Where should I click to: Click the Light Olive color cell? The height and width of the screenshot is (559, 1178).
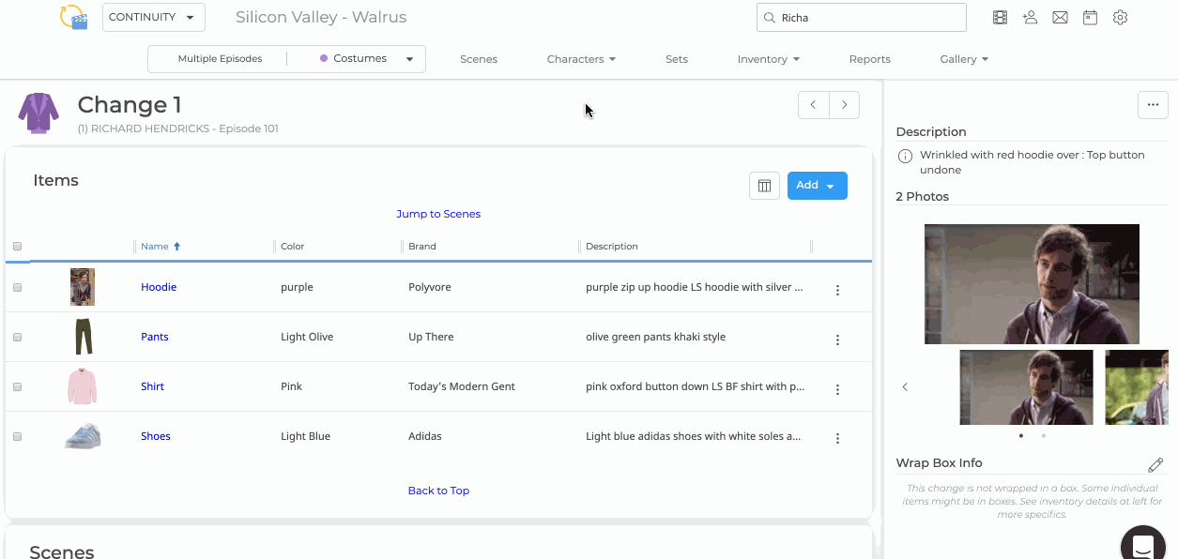[x=307, y=337]
